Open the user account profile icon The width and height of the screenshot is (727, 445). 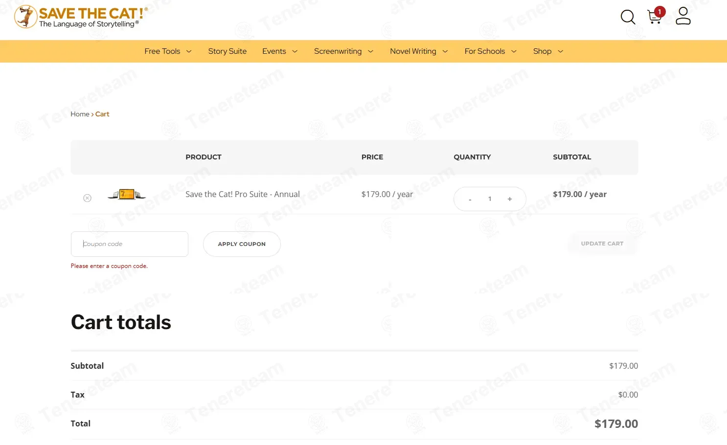pos(683,16)
